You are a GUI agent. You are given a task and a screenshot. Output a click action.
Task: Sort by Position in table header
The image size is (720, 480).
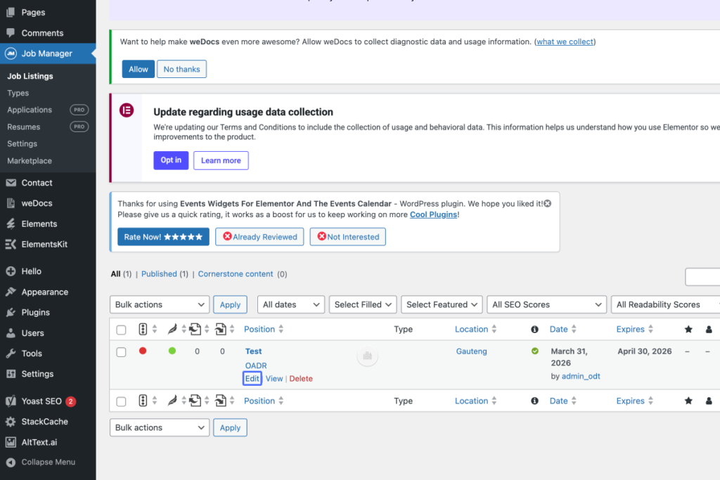264,329
